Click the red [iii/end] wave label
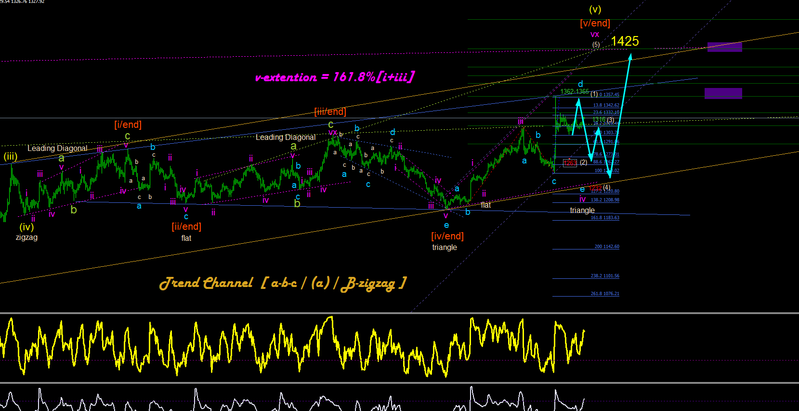Viewport: 799px width, 411px height. coord(330,112)
